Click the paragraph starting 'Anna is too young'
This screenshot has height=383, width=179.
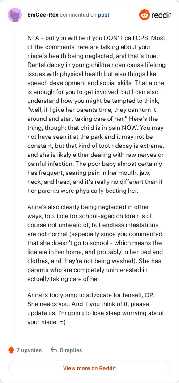96,309
